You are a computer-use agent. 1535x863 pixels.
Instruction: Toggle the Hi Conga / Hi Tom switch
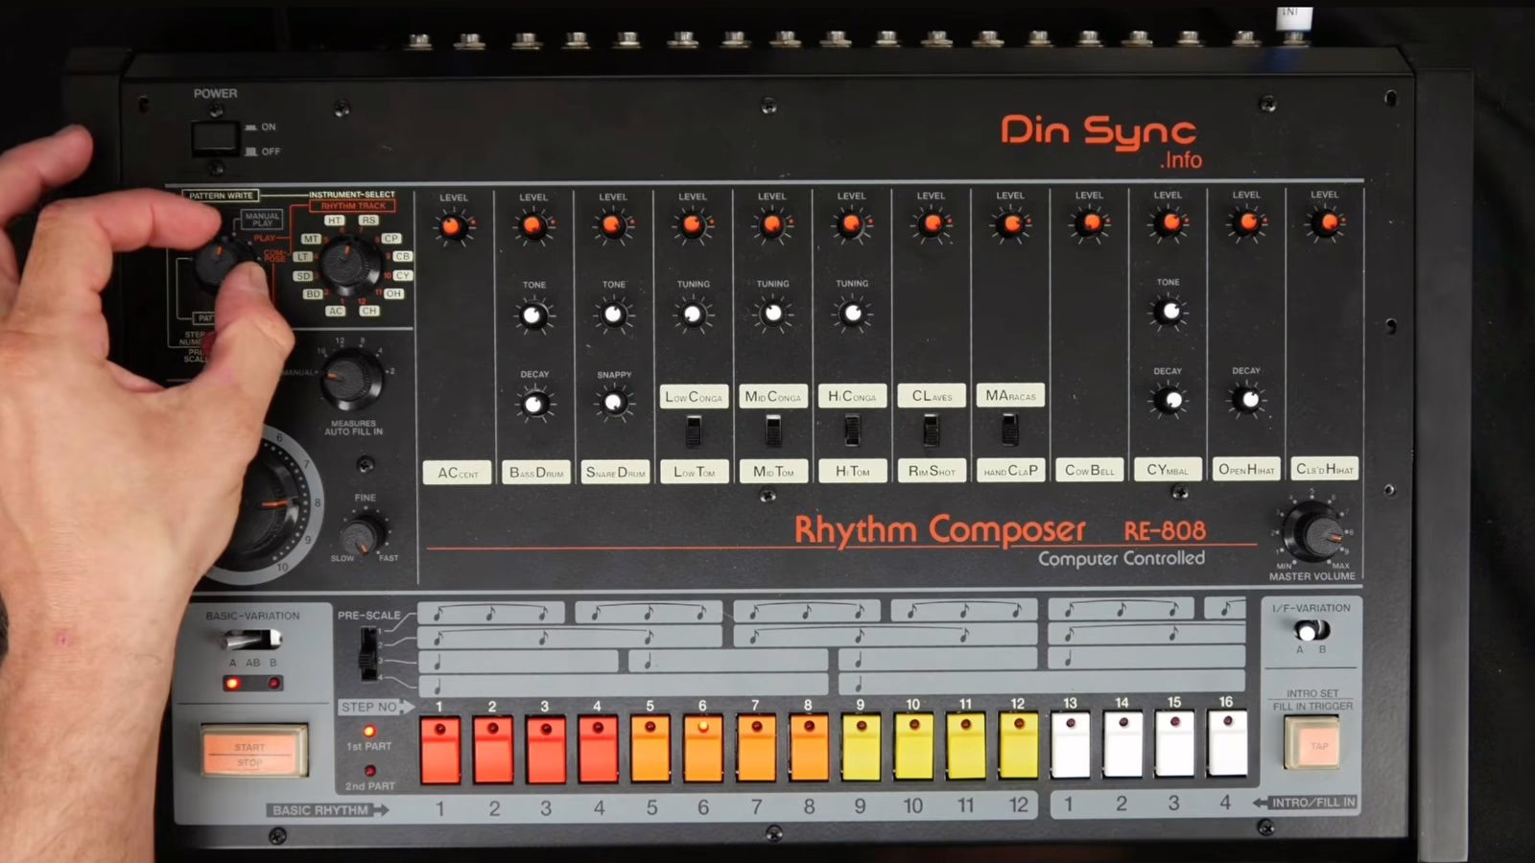click(x=852, y=431)
